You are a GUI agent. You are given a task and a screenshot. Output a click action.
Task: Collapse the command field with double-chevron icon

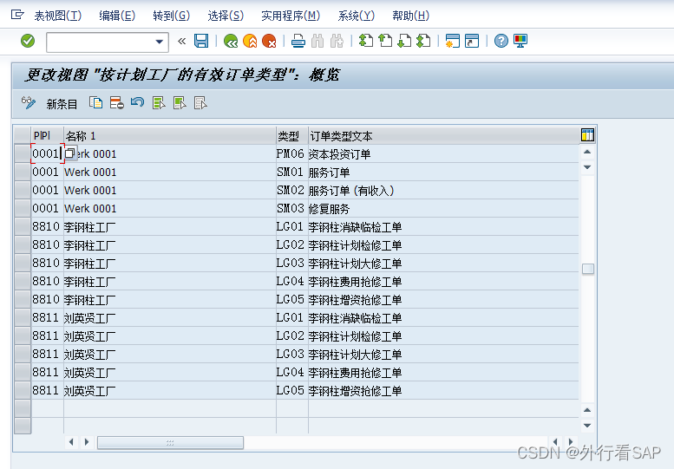(181, 42)
